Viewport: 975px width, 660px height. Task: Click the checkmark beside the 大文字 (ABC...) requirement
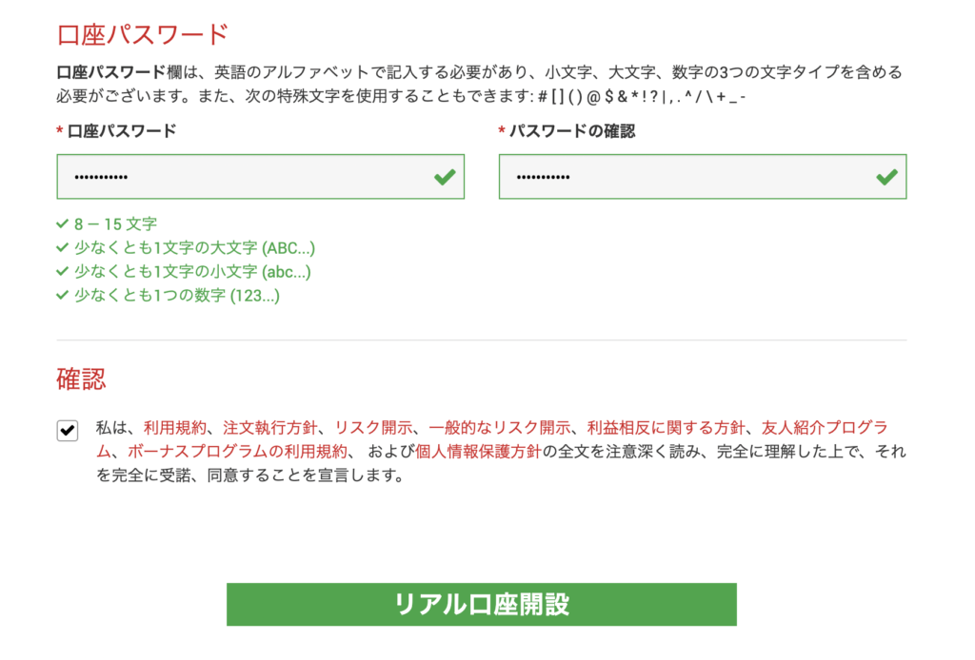[63, 249]
